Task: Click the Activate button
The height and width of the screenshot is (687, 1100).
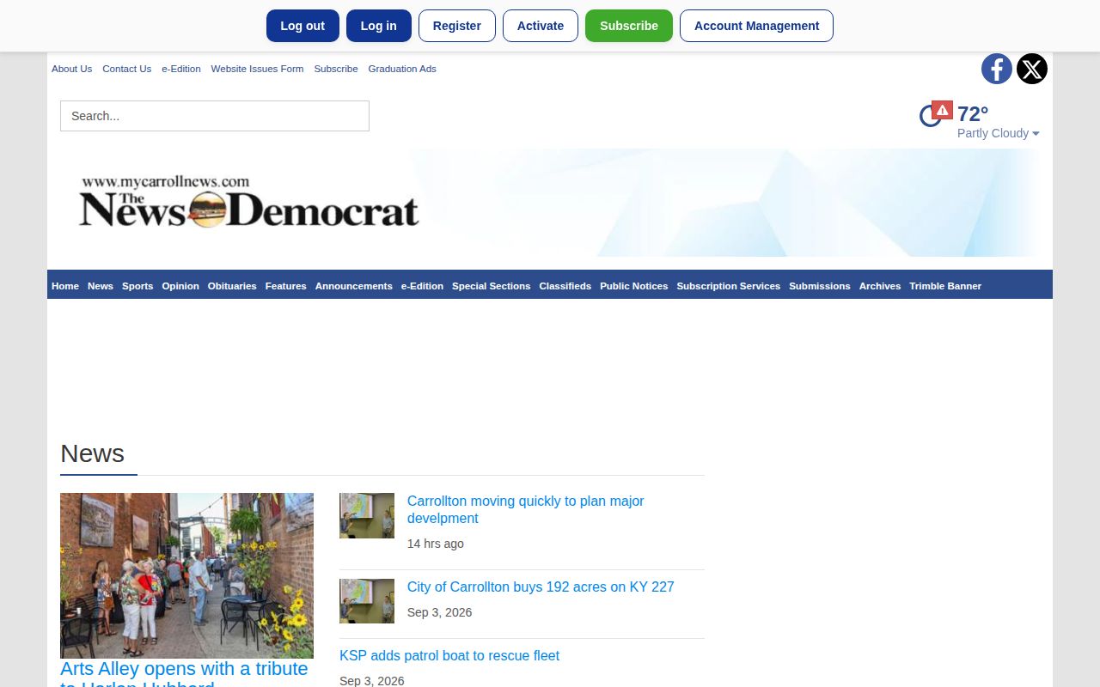Action: [x=541, y=26]
